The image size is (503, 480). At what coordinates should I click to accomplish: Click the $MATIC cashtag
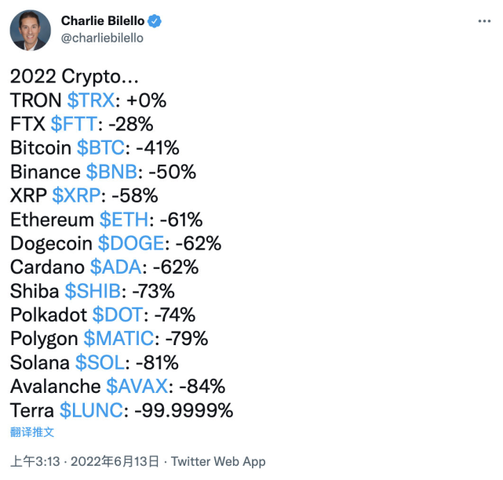pos(118,338)
